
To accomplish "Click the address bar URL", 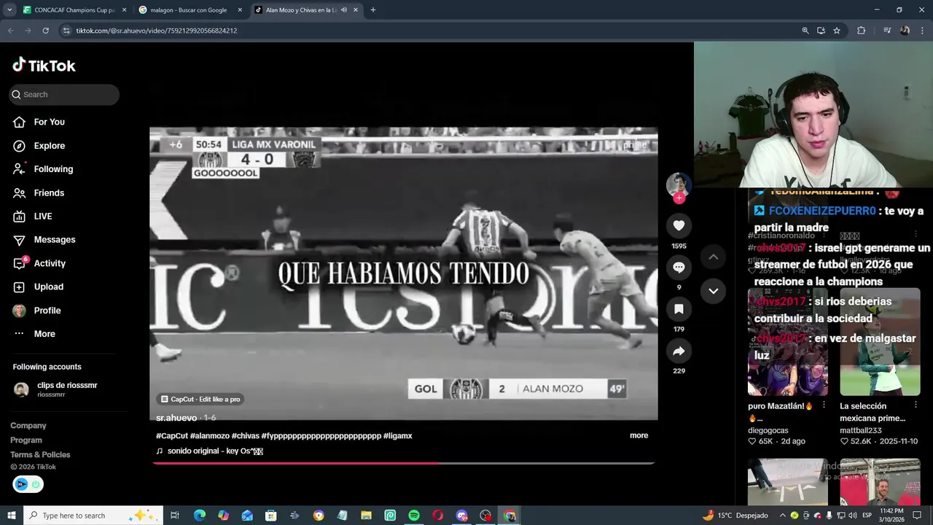I will [157, 31].
